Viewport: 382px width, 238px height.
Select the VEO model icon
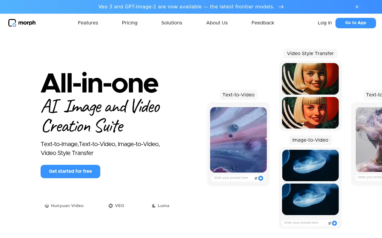pyautogui.click(x=110, y=206)
